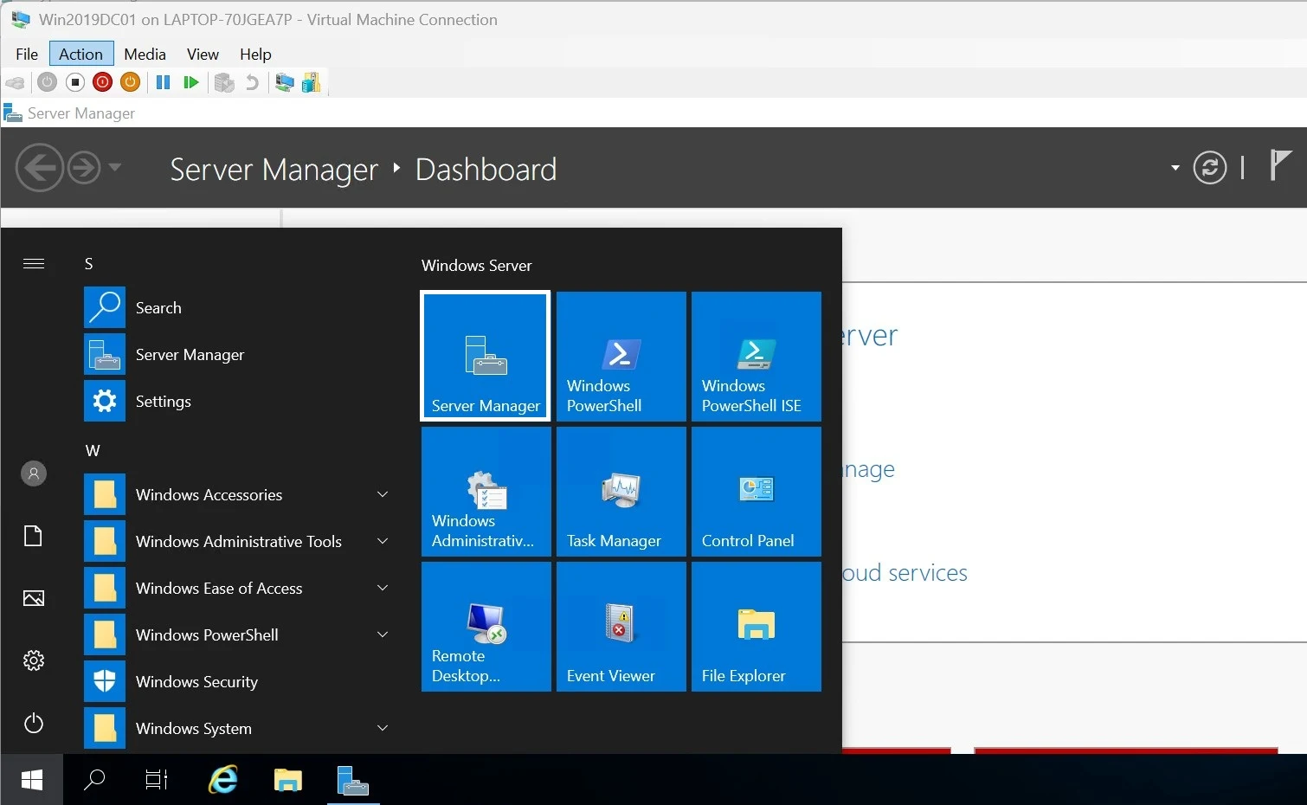Open Windows Security from the app list
This screenshot has width=1307, height=805.
click(x=240, y=681)
